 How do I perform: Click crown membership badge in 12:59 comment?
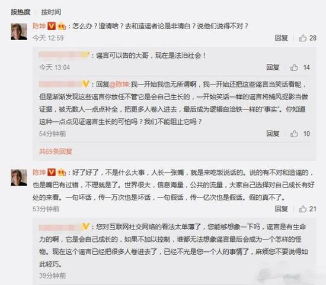point(62,27)
